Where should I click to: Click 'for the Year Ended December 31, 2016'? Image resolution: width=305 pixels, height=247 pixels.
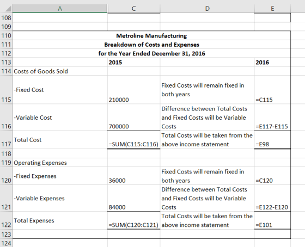[x=151, y=53]
